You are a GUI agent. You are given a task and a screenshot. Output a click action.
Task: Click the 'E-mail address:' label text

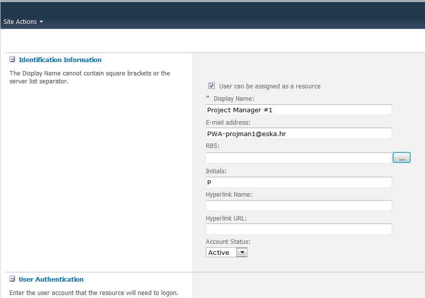click(228, 123)
